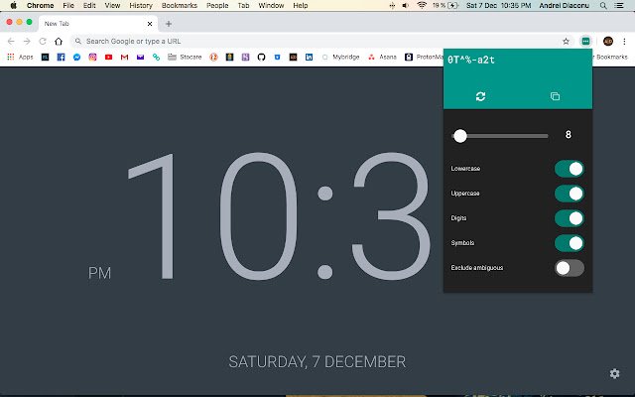Open the YouTube bookmark

[x=108, y=58]
